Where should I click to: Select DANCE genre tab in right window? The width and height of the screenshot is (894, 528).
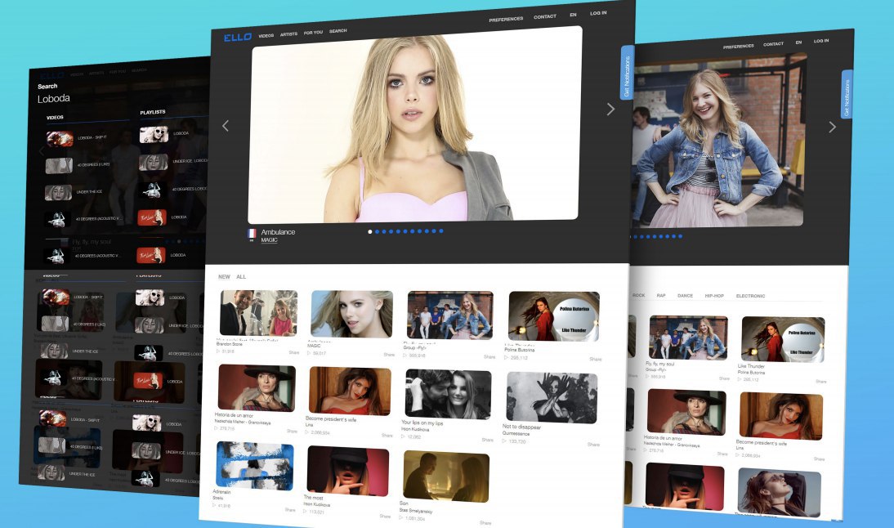685,296
